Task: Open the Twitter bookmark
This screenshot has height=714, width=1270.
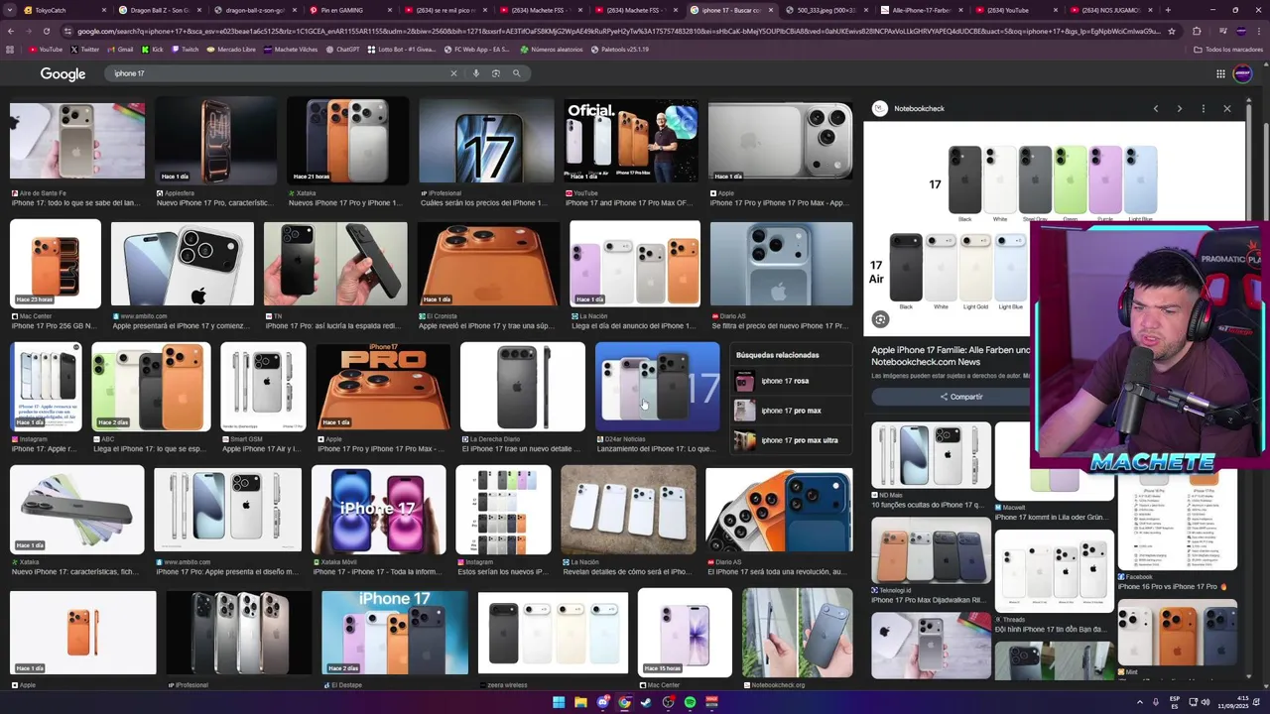Action: coord(85,49)
